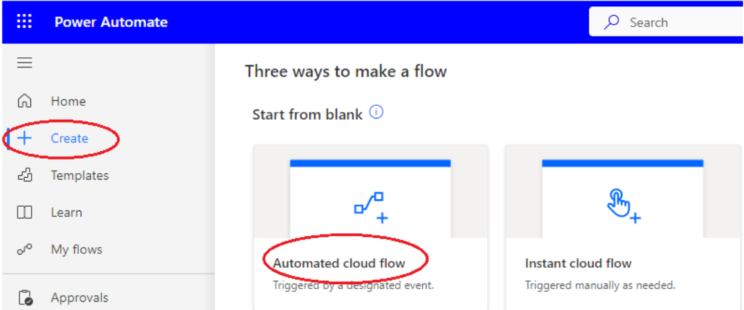Image resolution: width=744 pixels, height=310 pixels.
Task: Go to My flows page
Action: pos(76,250)
